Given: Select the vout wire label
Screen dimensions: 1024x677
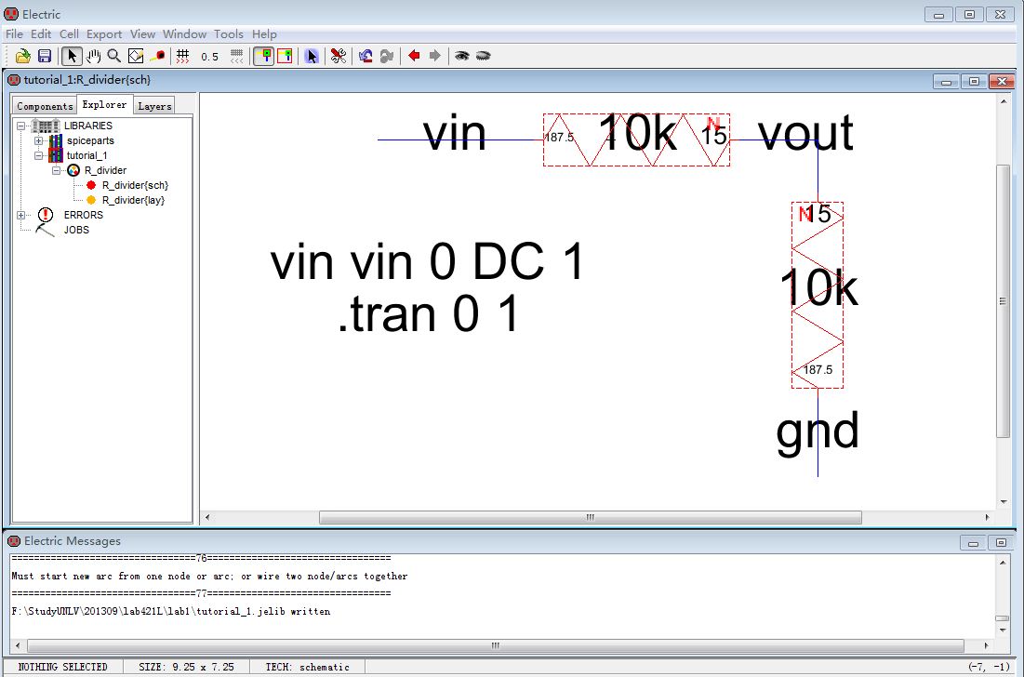Looking at the screenshot, I should (x=805, y=133).
